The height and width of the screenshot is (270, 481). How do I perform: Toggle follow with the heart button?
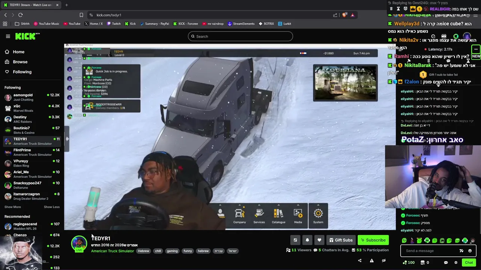click(x=319, y=240)
